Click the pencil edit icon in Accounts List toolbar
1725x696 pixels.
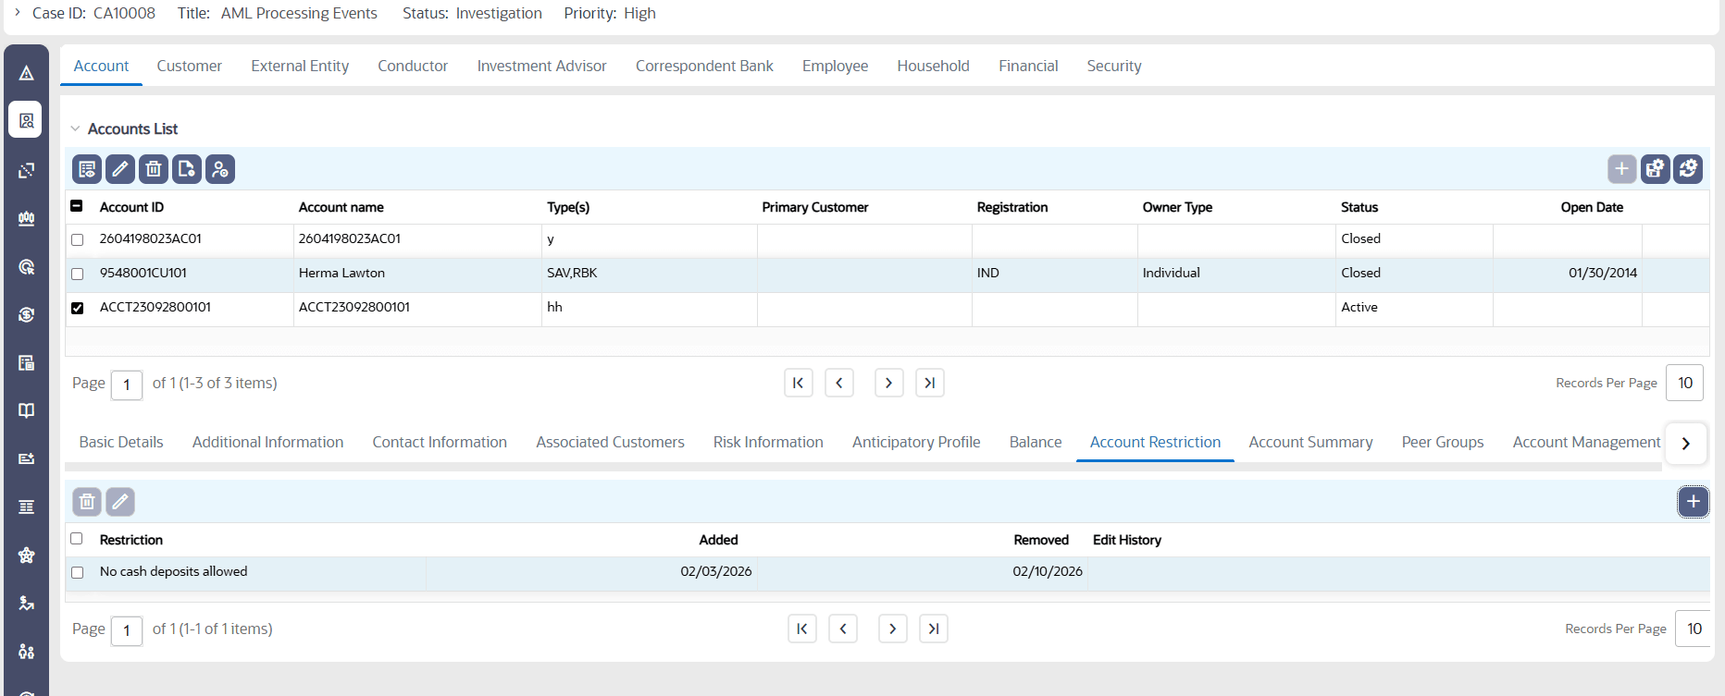(120, 169)
